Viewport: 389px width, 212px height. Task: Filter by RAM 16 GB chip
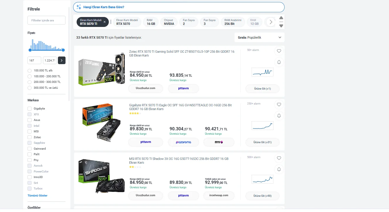[x=151, y=22]
